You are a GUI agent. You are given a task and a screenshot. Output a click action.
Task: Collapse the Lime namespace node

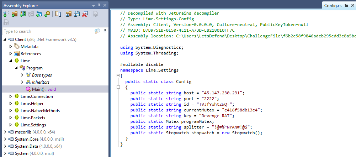[x=10, y=61]
